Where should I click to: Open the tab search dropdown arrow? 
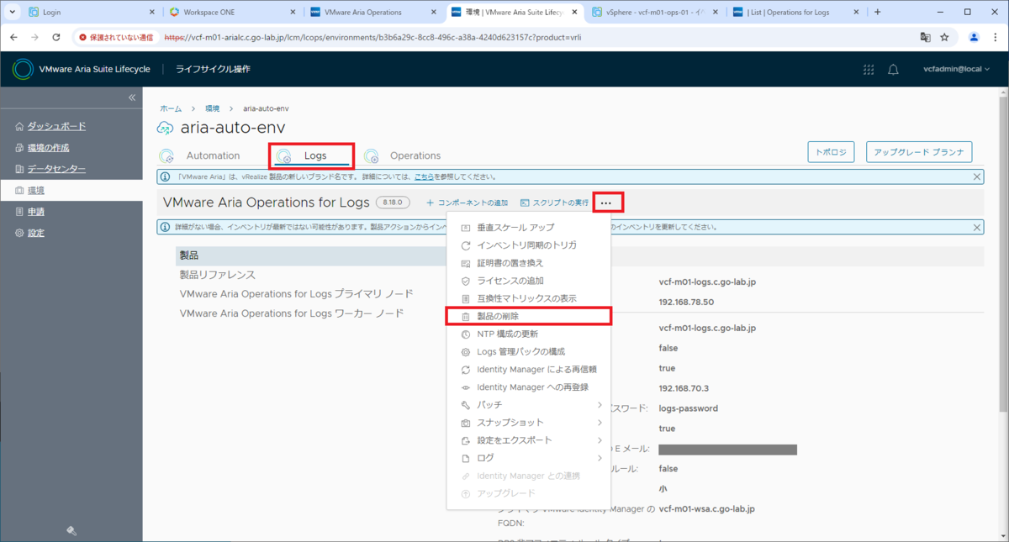[x=12, y=12]
